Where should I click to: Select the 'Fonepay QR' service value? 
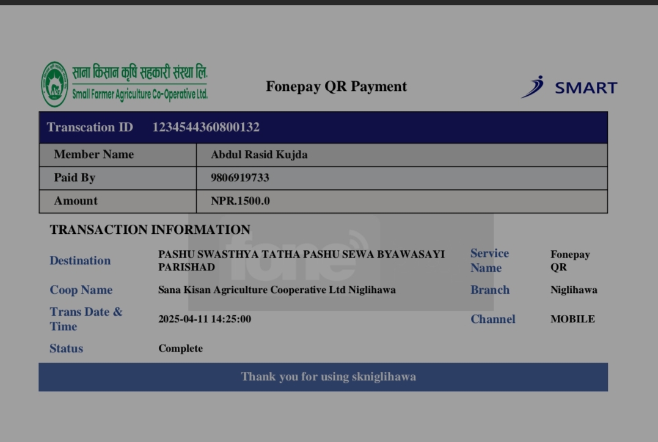point(570,261)
